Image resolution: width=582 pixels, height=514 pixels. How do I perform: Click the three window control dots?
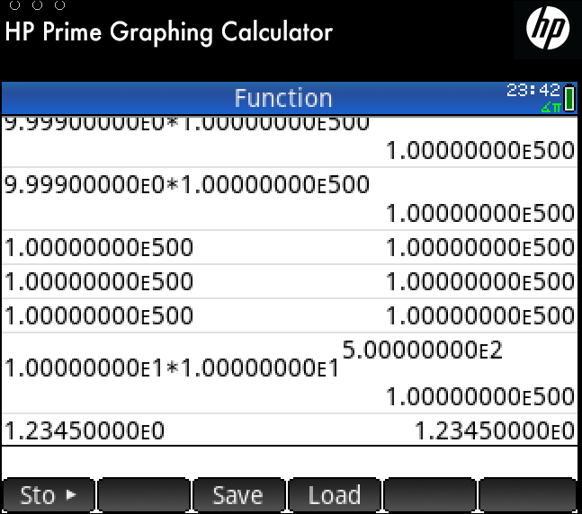(36, 5)
